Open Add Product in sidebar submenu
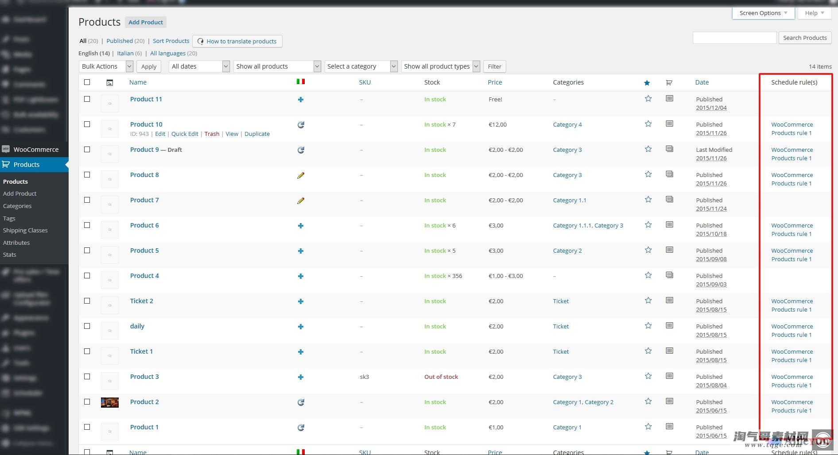Viewport: 838px width, 455px height. pos(19,193)
